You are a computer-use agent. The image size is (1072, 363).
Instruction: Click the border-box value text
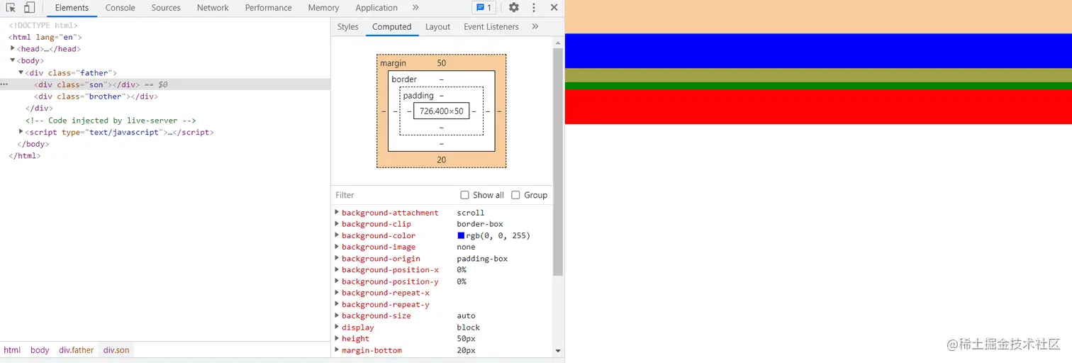[x=479, y=223]
